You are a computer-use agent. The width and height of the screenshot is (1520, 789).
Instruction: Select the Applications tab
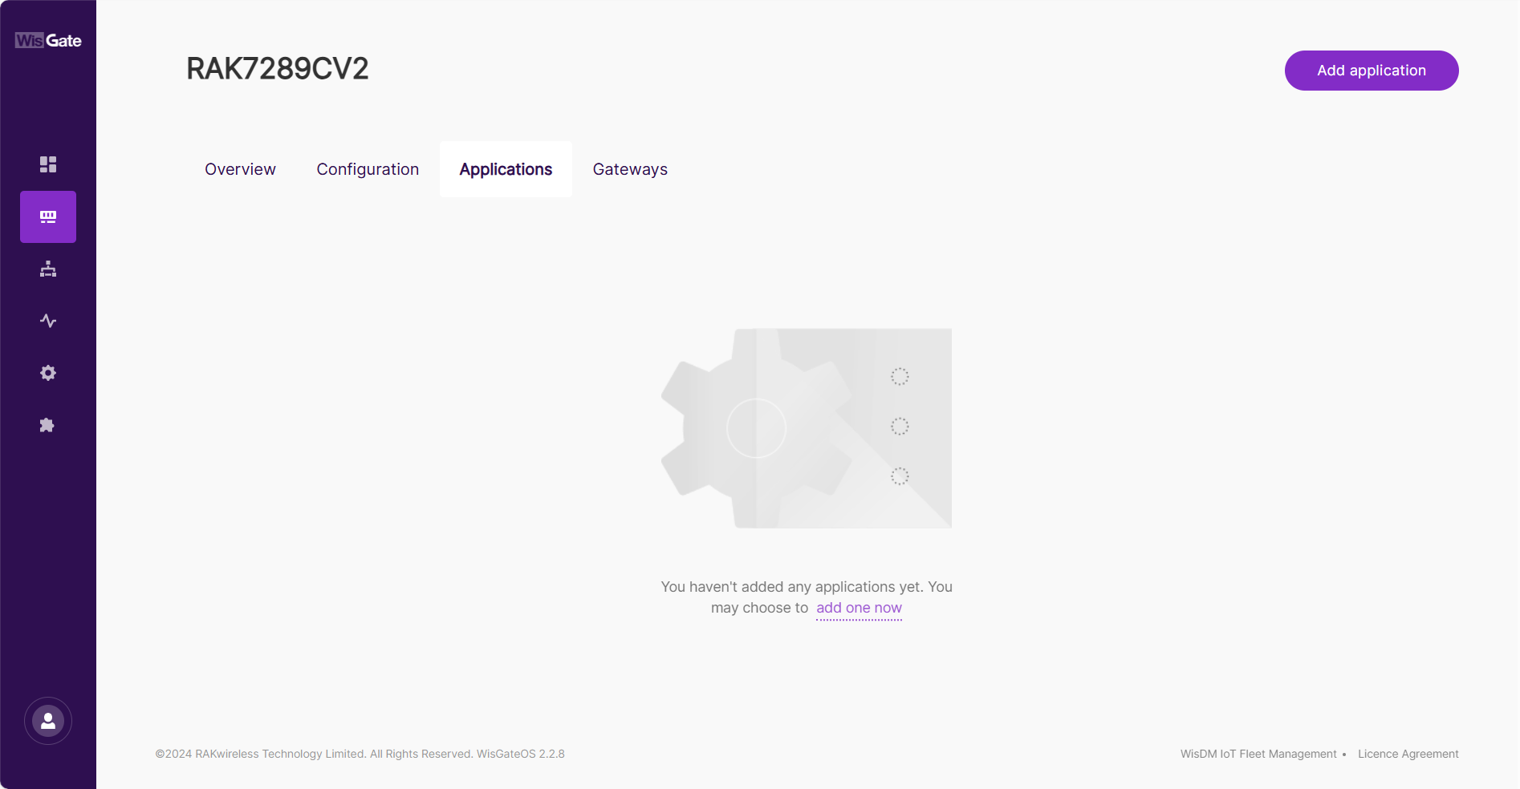point(506,169)
